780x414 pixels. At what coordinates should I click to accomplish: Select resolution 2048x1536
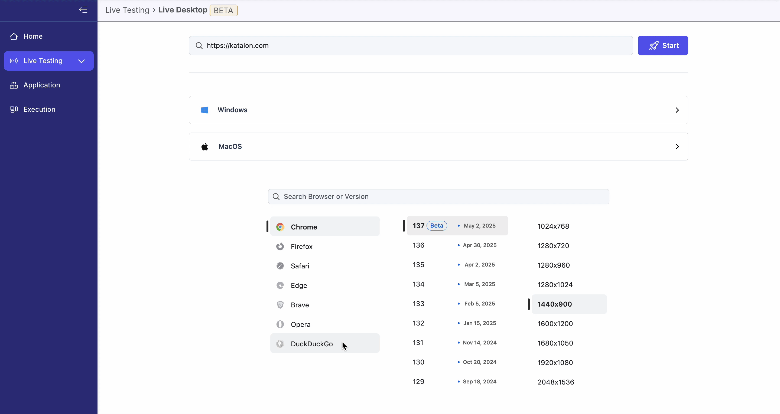(x=569, y=382)
